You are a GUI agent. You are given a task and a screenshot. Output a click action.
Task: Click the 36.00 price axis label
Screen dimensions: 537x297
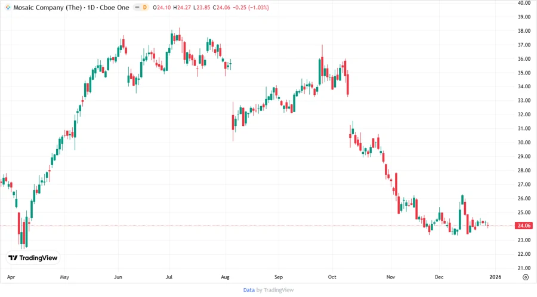[x=524, y=59]
